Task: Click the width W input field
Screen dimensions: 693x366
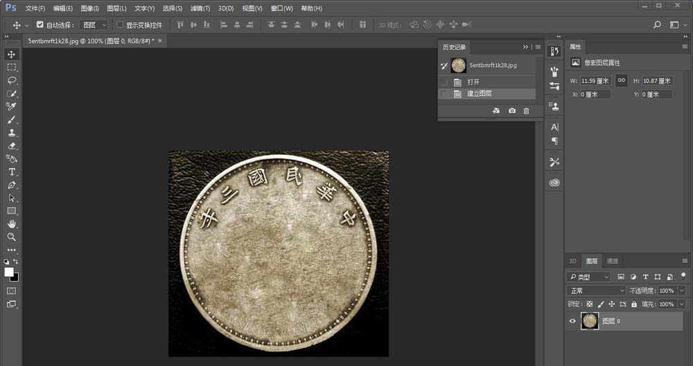Action: tap(595, 81)
